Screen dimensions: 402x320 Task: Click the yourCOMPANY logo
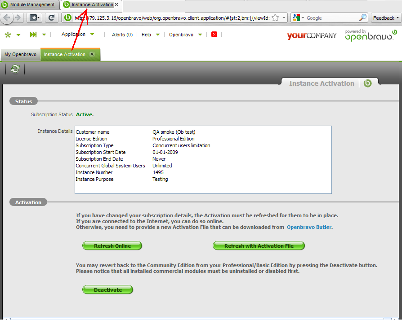click(x=312, y=35)
